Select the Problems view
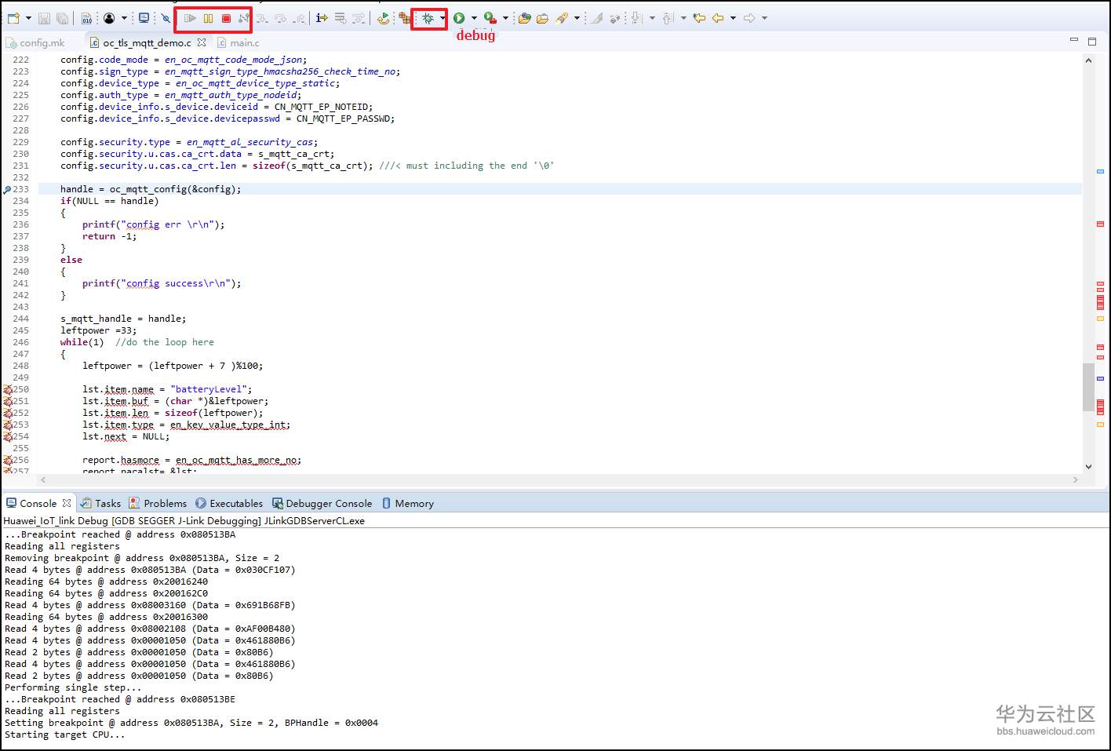Image resolution: width=1111 pixels, height=751 pixels. (165, 503)
